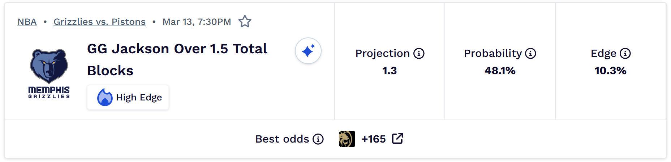The image size is (671, 162).
Task: Show info for Probability
Action: pos(530,54)
